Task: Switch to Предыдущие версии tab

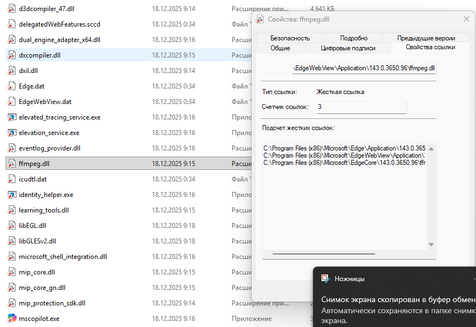Action: coord(426,38)
